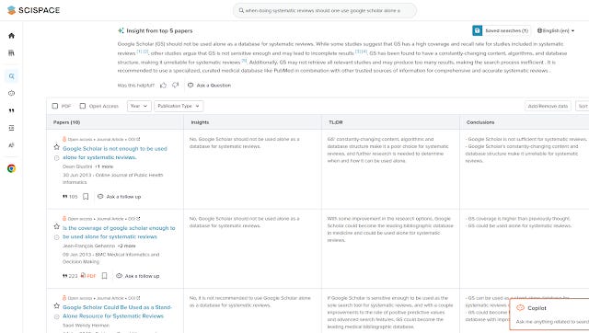This screenshot has height=333, width=589.
Task: Select circle under 'Stand-Alone Resource' paper star
Action: [57, 316]
